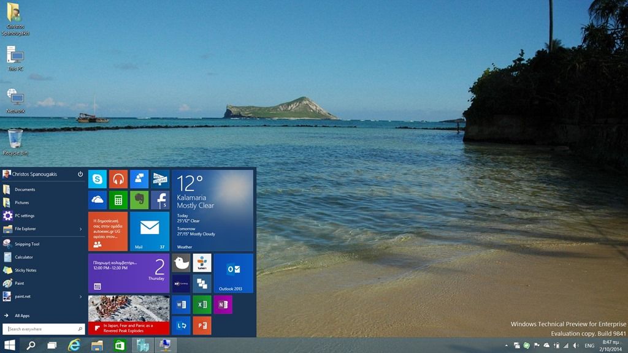Show hidden system tray icons
The width and height of the screenshot is (628, 353).
(x=507, y=346)
